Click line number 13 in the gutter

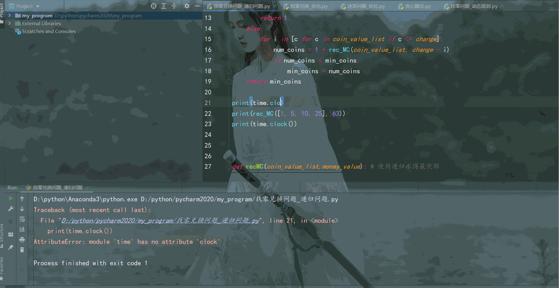[208, 18]
